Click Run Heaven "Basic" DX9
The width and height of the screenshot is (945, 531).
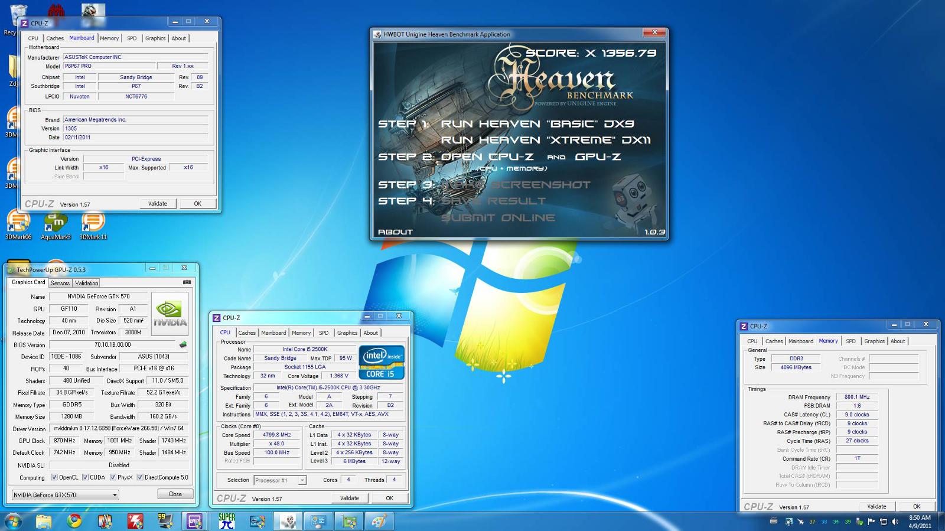point(537,124)
